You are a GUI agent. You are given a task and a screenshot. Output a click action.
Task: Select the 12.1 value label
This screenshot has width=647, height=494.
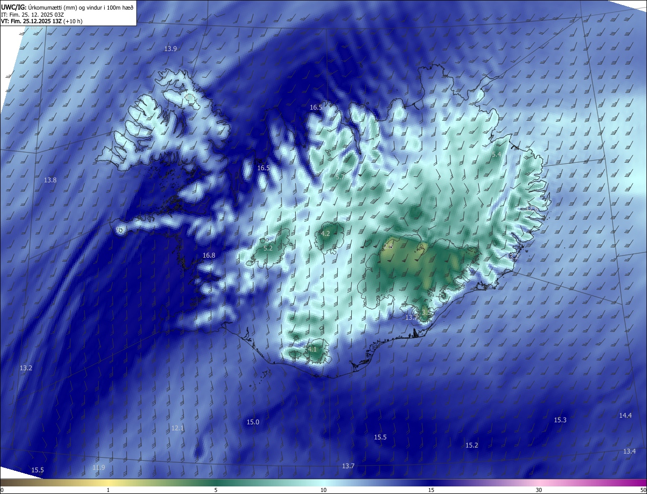tap(177, 428)
